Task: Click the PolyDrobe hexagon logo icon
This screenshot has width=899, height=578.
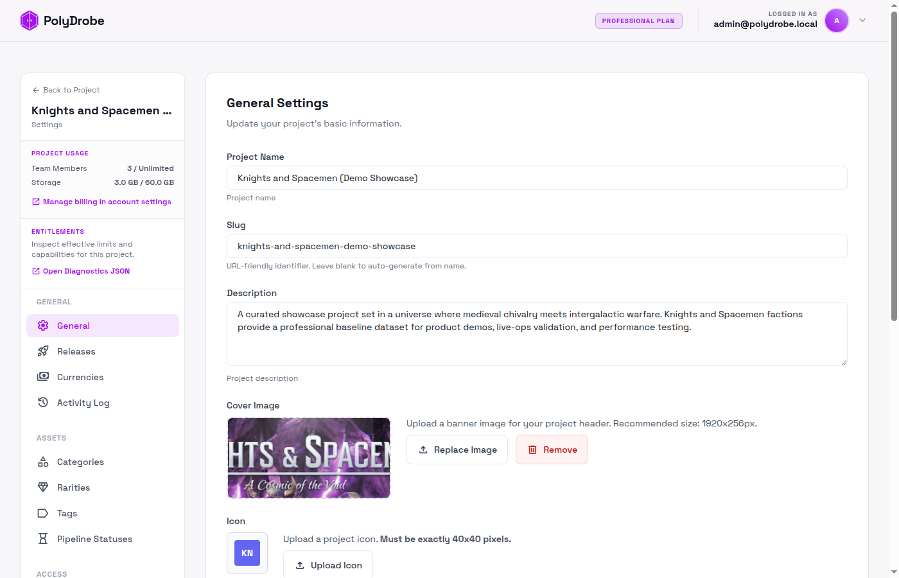Action: click(30, 21)
